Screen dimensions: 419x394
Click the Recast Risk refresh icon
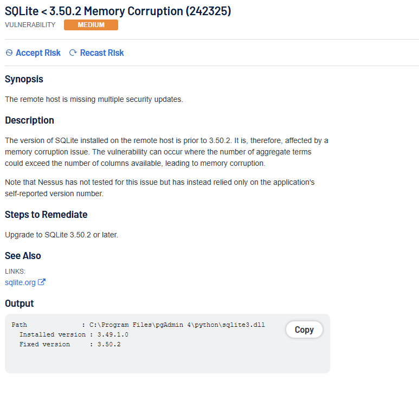(73, 53)
